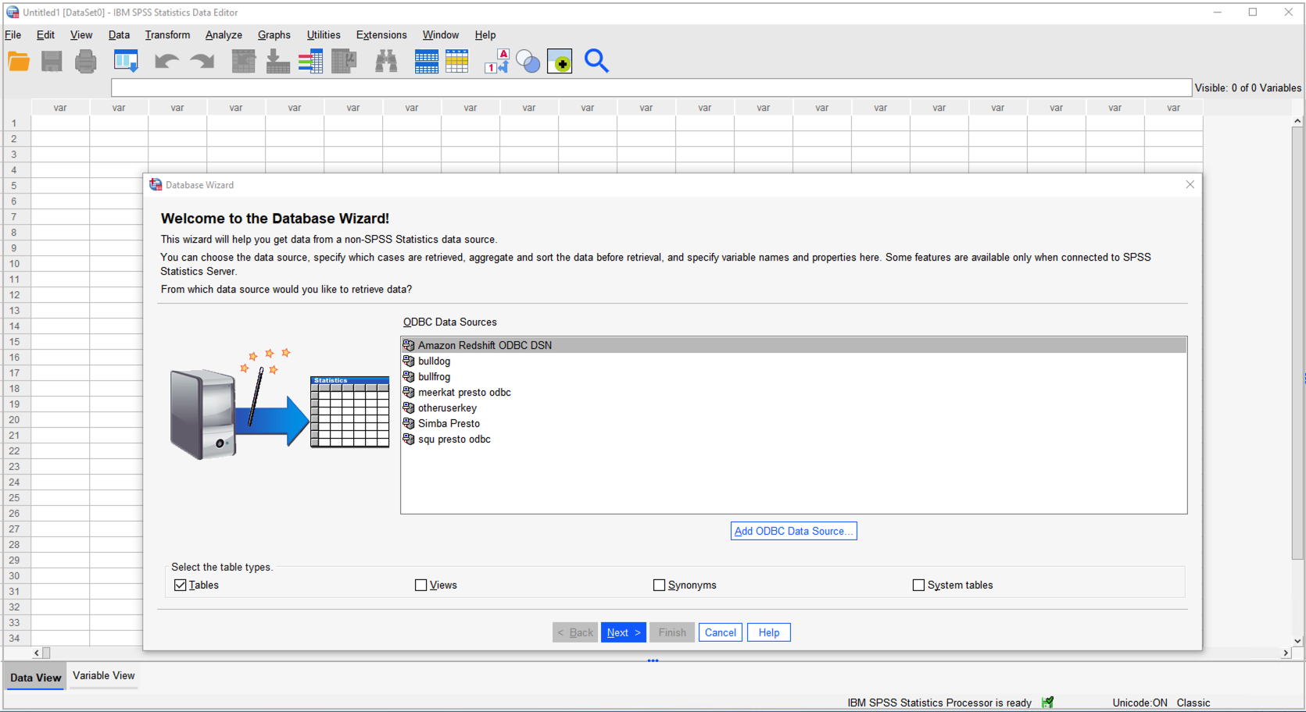This screenshot has width=1306, height=712.
Task: Click the Split file toolbar icon
Action: [x=427, y=61]
